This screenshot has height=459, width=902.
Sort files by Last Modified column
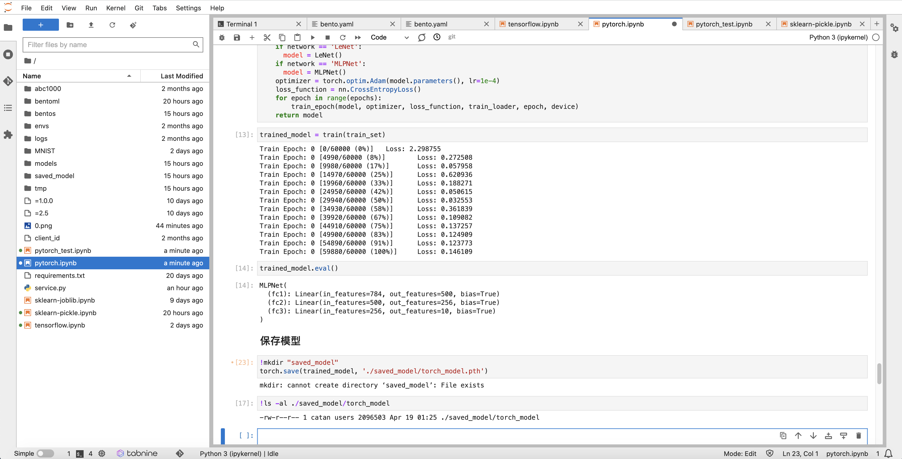coord(181,76)
